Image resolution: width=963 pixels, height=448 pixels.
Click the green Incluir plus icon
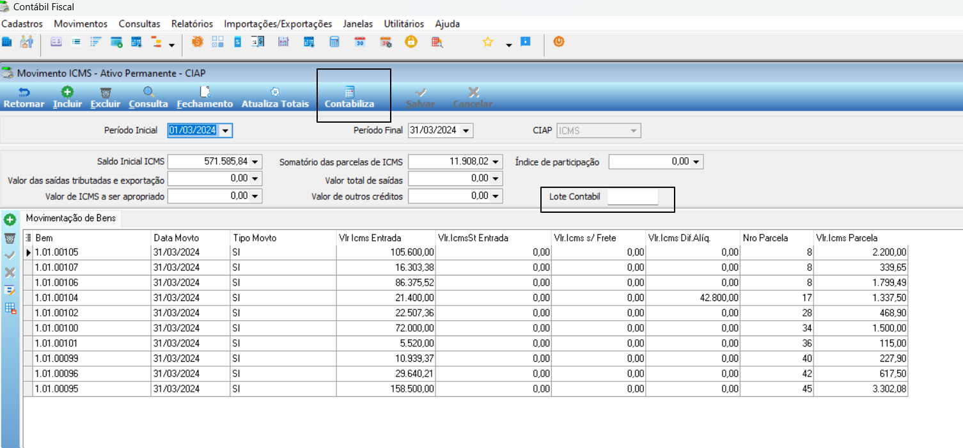coord(67,92)
